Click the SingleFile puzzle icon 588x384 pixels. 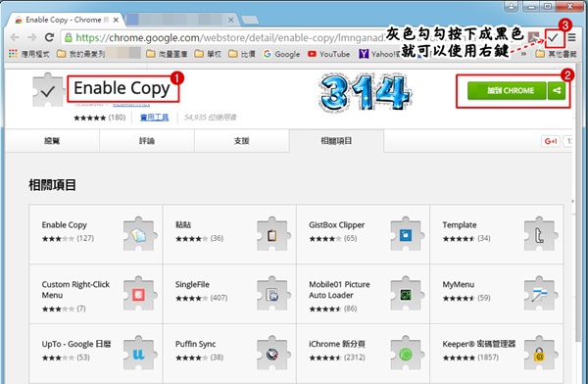(x=272, y=294)
